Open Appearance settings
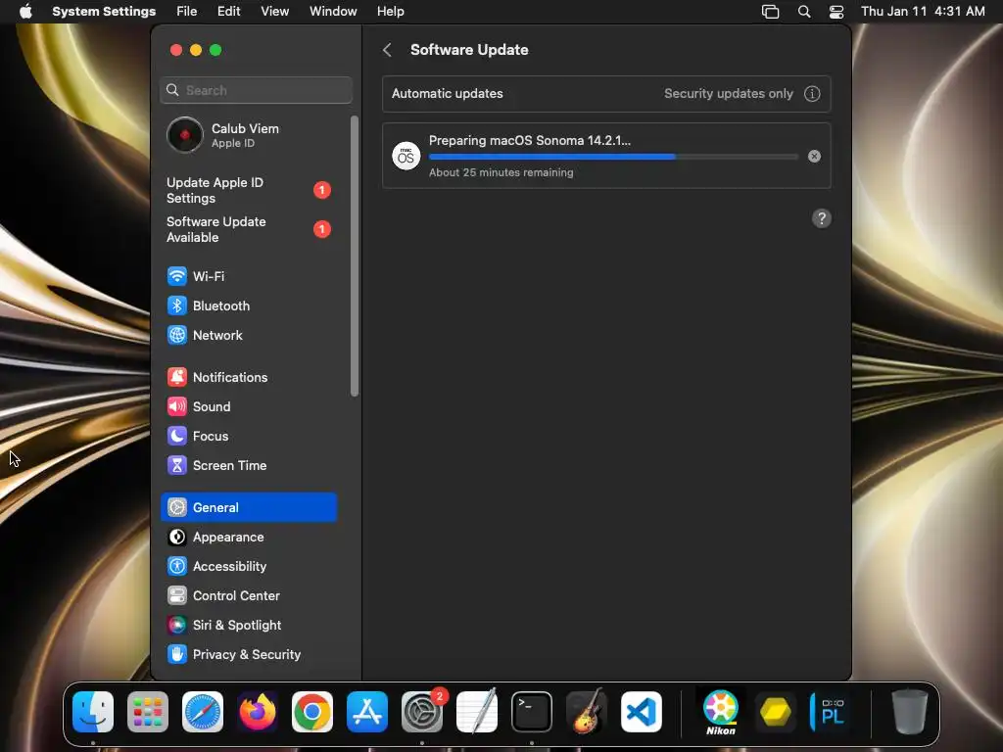Viewport: 1003px width, 752px height. 248,538
